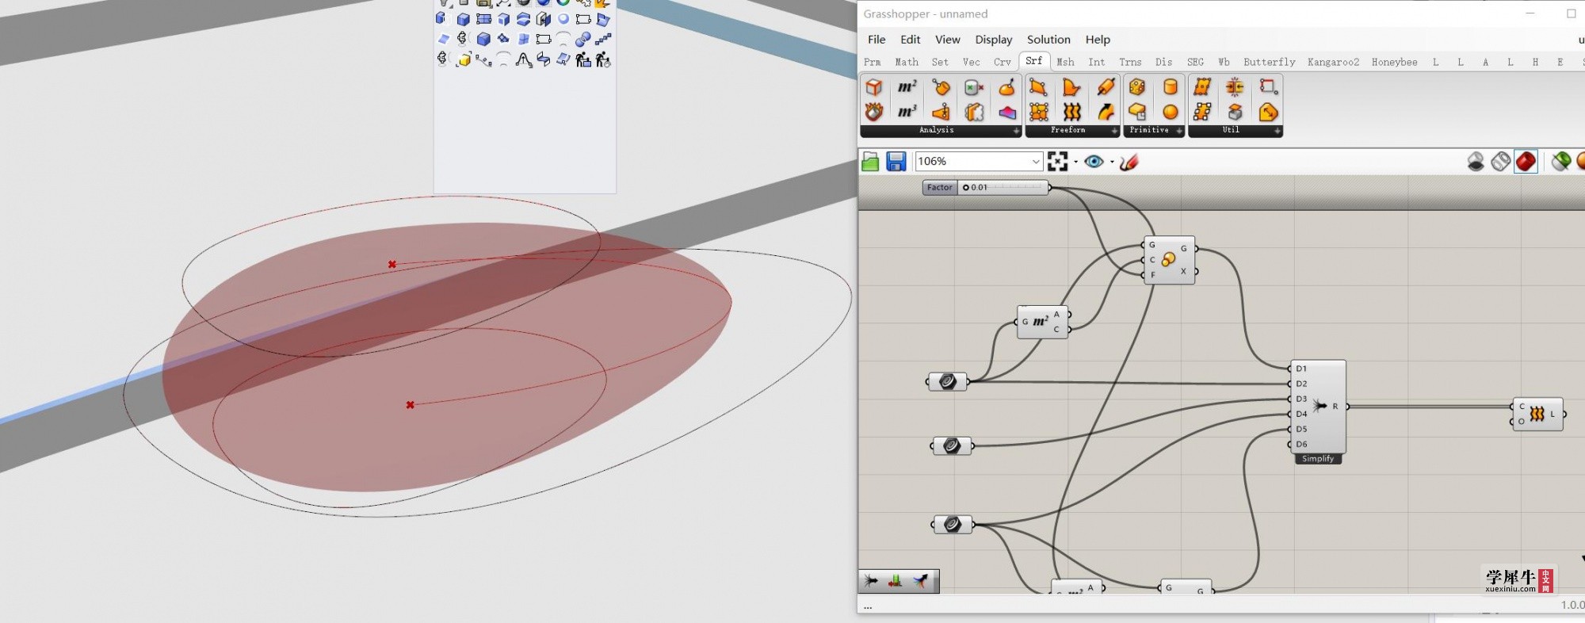This screenshot has height=623, width=1585.
Task: Click the R output of the Merge component
Action: click(1335, 407)
